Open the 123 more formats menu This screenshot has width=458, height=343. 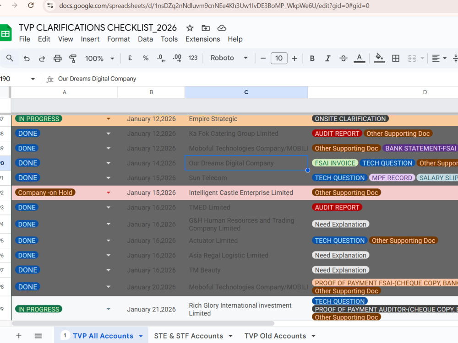[193, 58]
